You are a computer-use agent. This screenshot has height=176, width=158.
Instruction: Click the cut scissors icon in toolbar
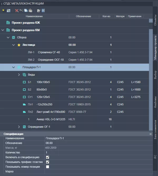click(21, 11)
